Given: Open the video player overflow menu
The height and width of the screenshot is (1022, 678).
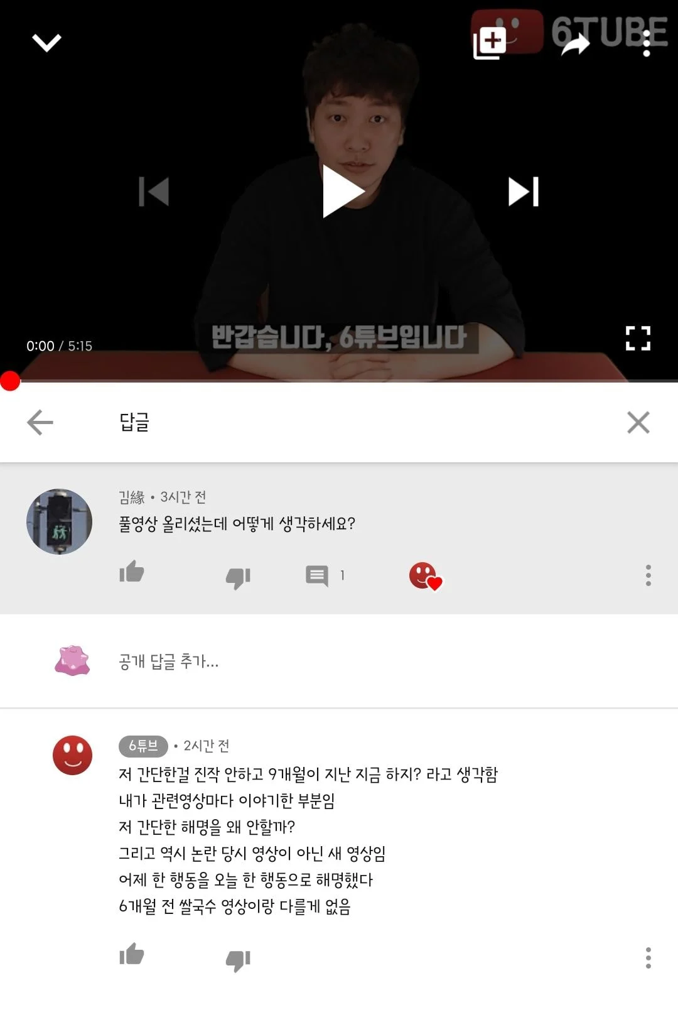Looking at the screenshot, I should point(647,43).
